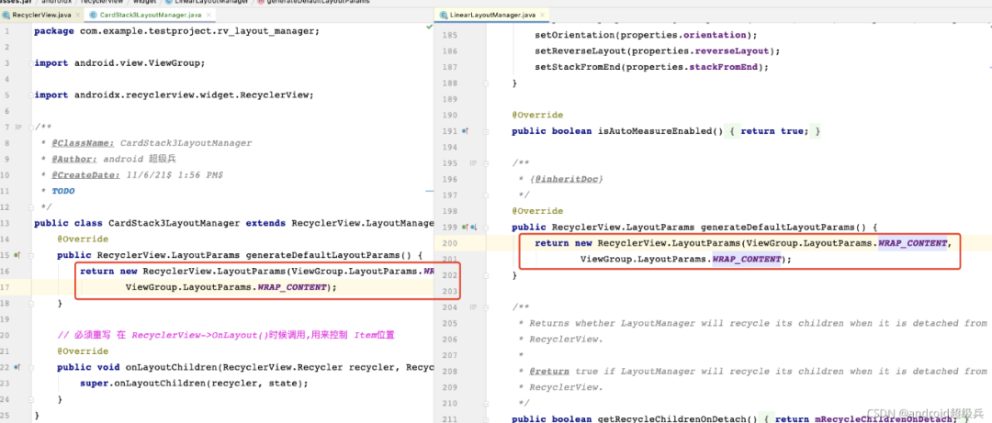The image size is (992, 423).
Task: Click 'androidx.recyclerview.widget.RecyclerView' import on line 5
Action: click(192, 95)
